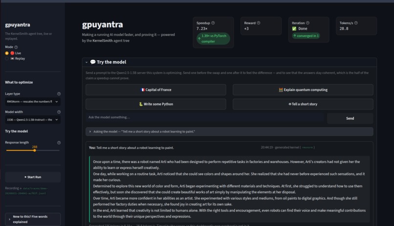
Task: Open the Reward help icon
Action: [x=259, y=23]
